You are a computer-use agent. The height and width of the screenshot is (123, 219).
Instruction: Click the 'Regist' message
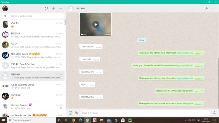pyautogui.click(x=87, y=84)
